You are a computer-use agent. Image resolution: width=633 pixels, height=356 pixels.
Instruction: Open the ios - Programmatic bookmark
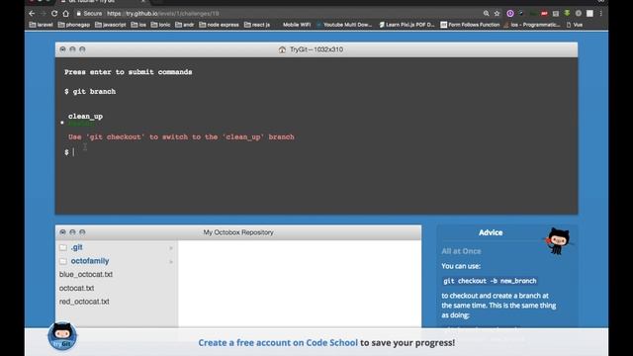pyautogui.click(x=532, y=25)
